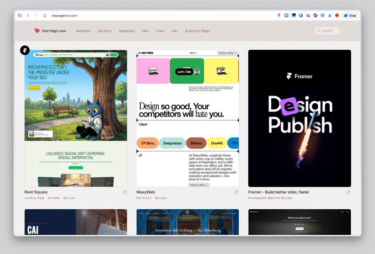This screenshot has height=254, width=375.
Task: Open the pink extension icon
Action: click(x=308, y=15)
